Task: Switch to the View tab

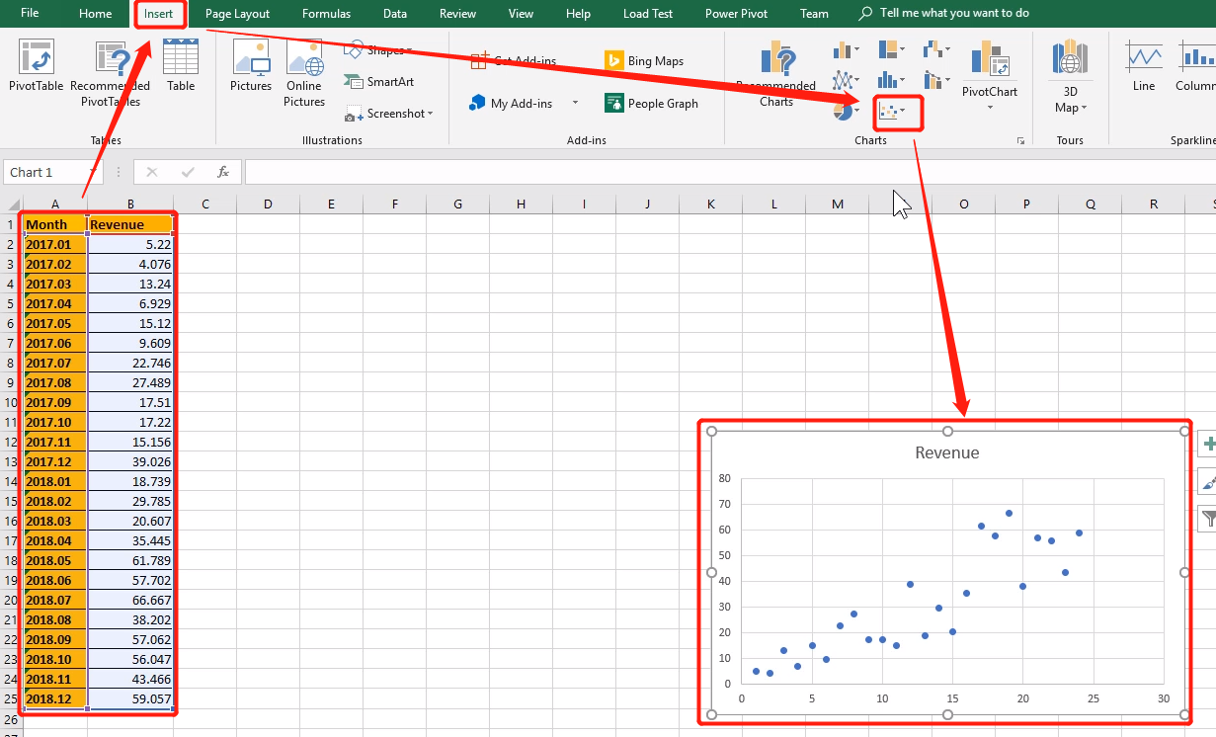Action: 521,14
